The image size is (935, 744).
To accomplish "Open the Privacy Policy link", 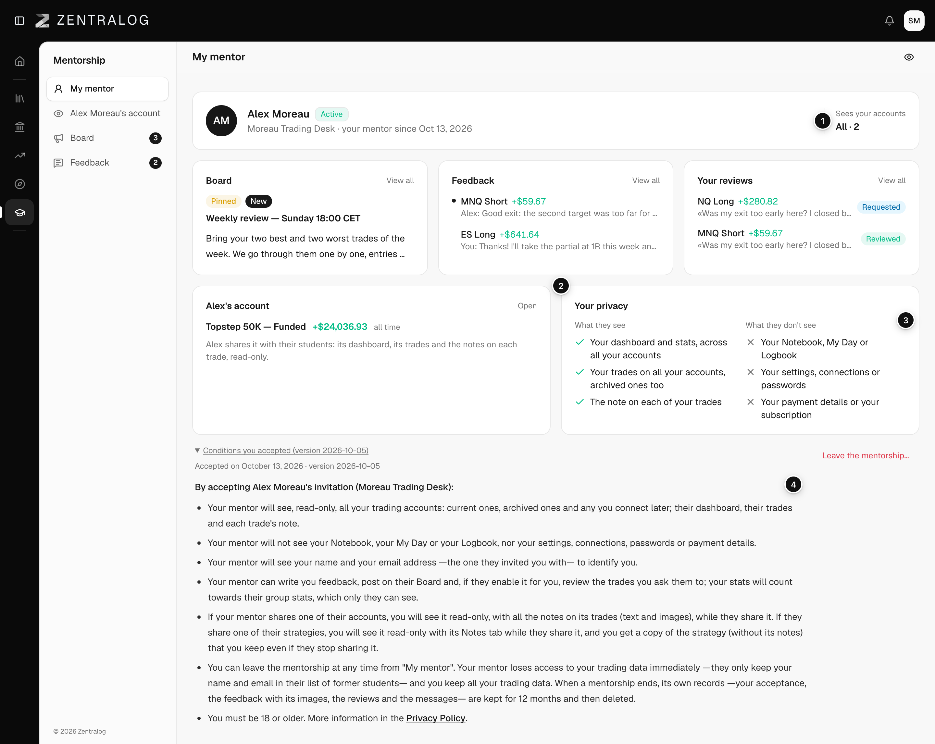I will click(435, 718).
